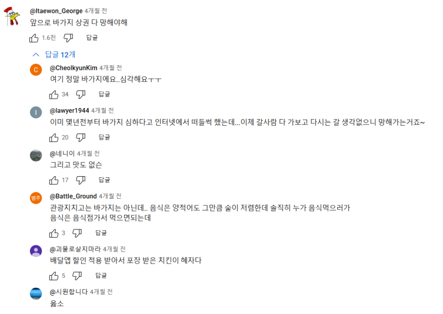Like @괴물로살지마라's reply with 5 likes
The height and width of the screenshot is (314, 443).
coord(54,276)
